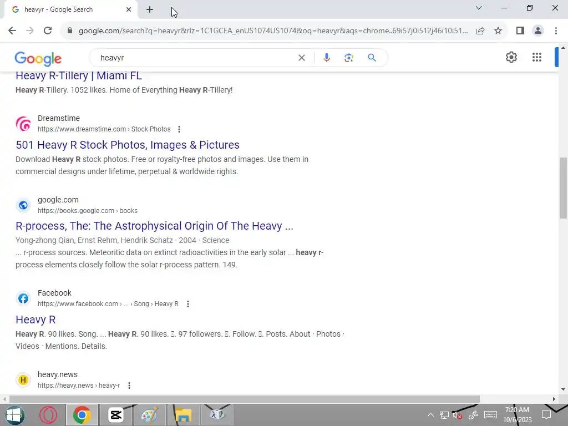Image resolution: width=568 pixels, height=426 pixels.
Task: Clear the search query with the X
Action: pyautogui.click(x=301, y=58)
